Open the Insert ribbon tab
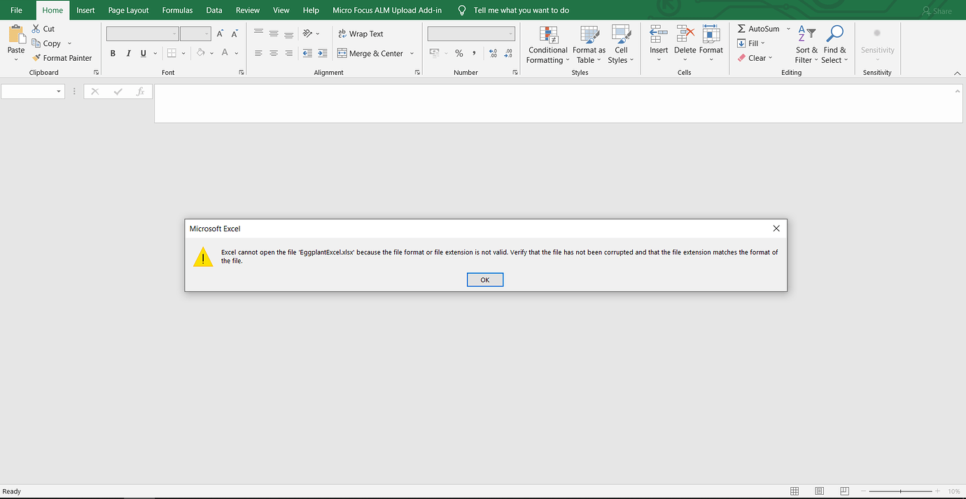 tap(85, 10)
